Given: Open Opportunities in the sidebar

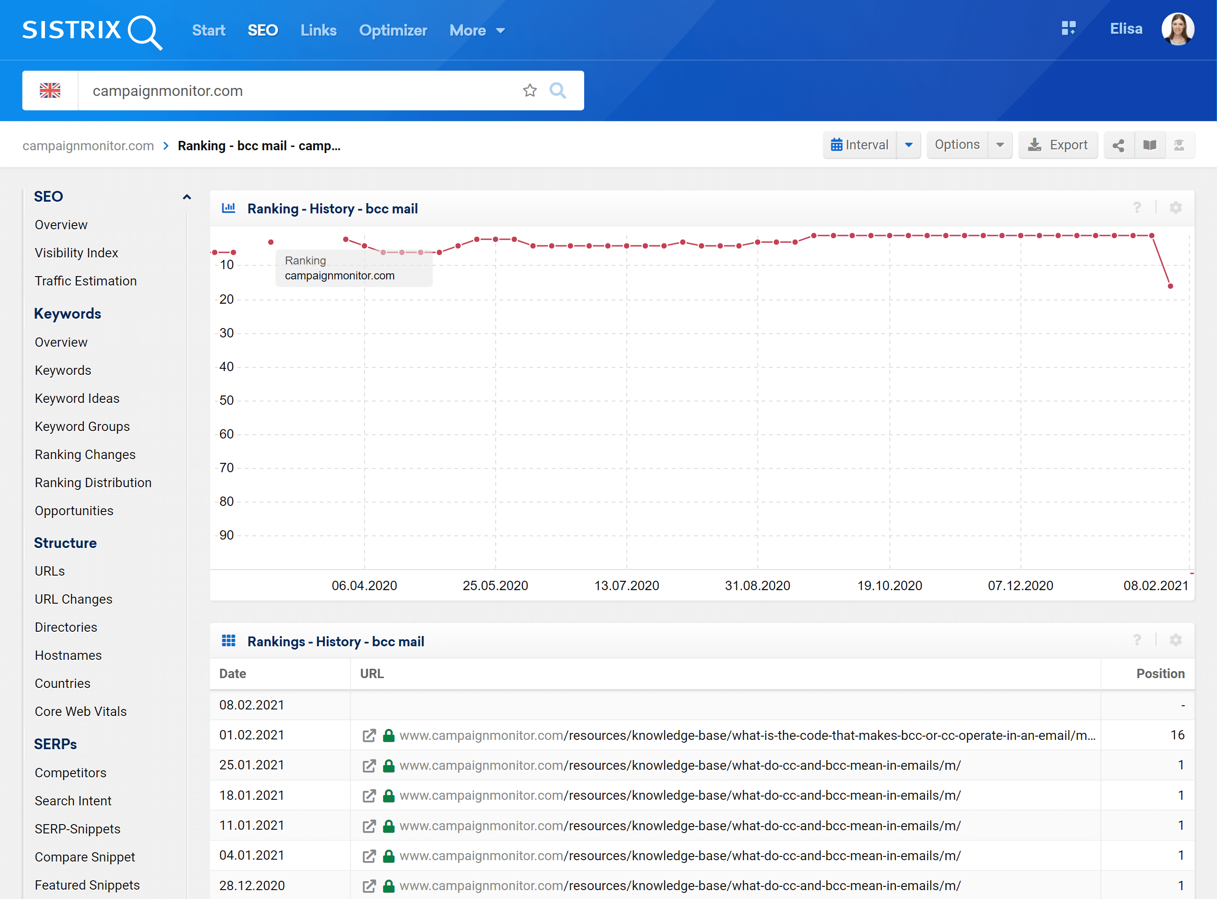Looking at the screenshot, I should tap(74, 511).
